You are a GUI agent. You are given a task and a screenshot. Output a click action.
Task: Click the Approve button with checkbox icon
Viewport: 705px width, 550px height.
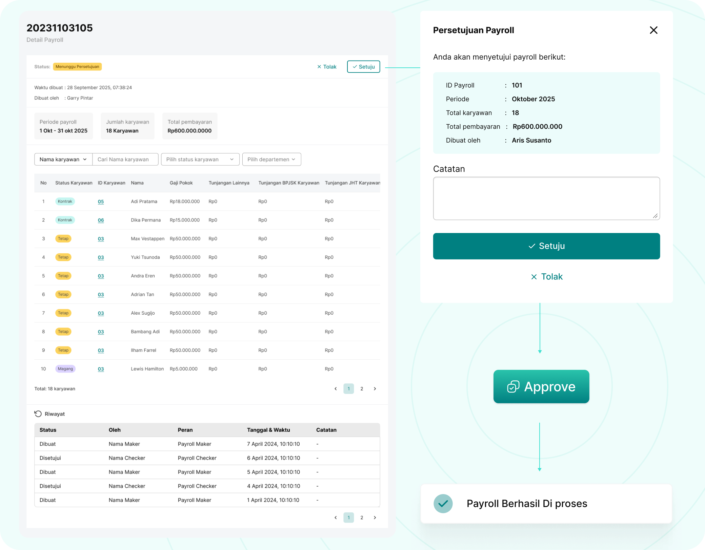coord(541,386)
